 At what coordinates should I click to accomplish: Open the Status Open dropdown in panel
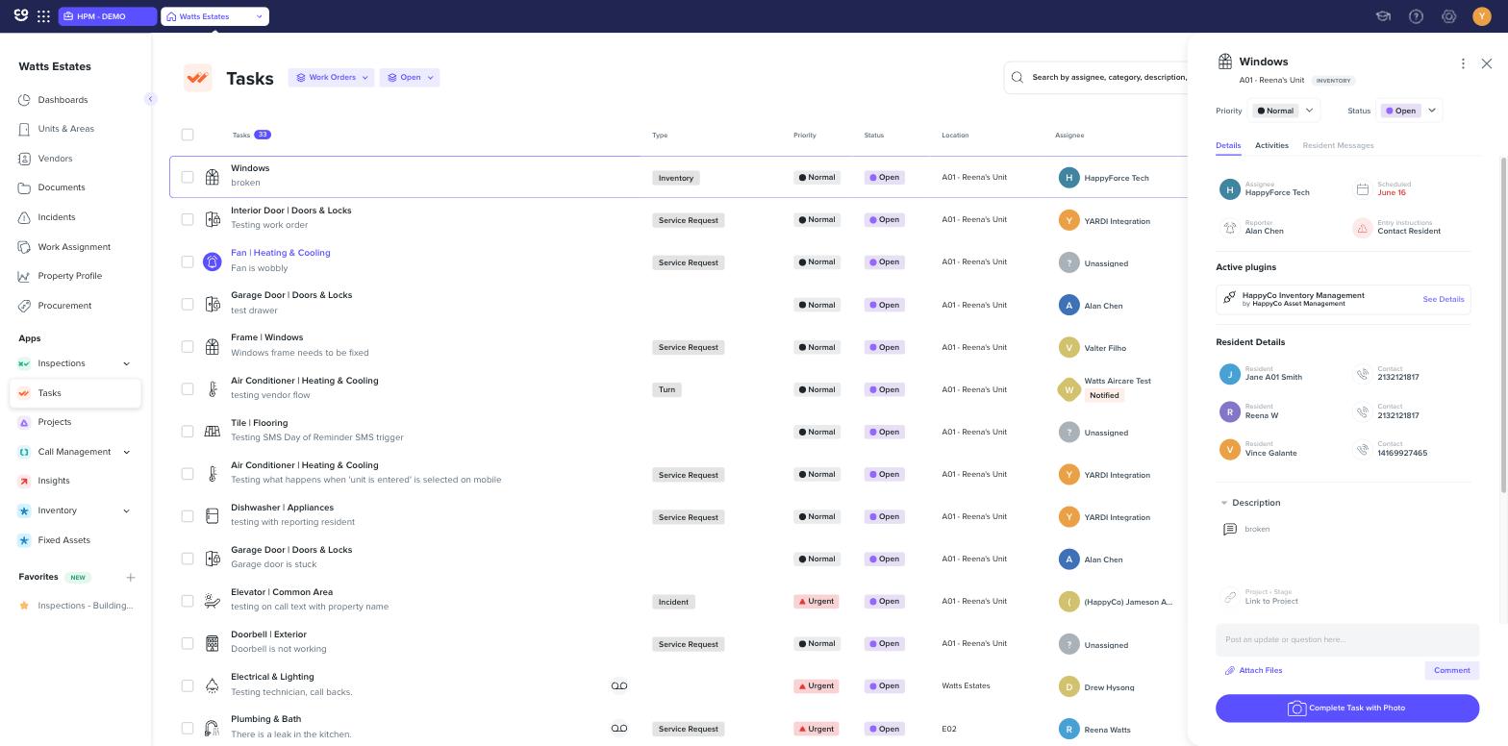[1410, 111]
